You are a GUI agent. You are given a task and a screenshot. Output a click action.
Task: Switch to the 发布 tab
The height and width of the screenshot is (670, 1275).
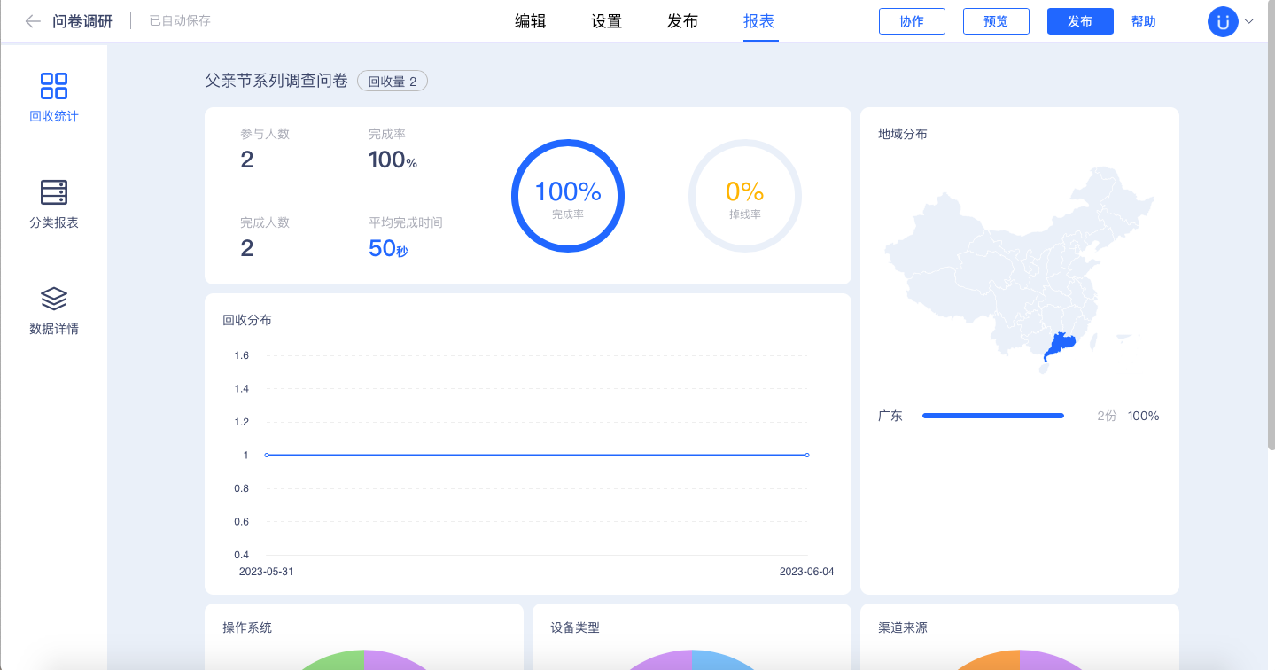[683, 21]
